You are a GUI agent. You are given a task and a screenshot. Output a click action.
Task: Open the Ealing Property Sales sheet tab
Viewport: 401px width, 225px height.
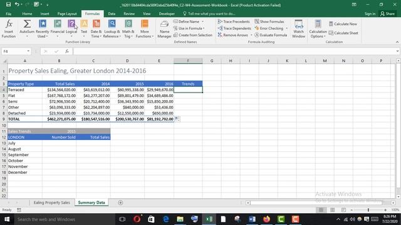coord(51,202)
